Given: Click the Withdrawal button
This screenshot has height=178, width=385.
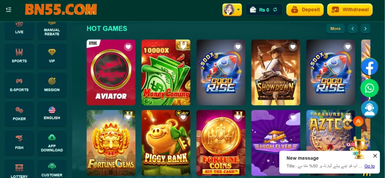Looking at the screenshot, I should pyautogui.click(x=350, y=10).
